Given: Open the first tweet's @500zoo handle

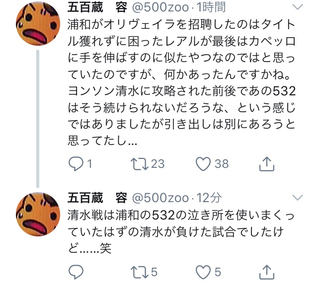Looking at the screenshot, I should (160, 7).
